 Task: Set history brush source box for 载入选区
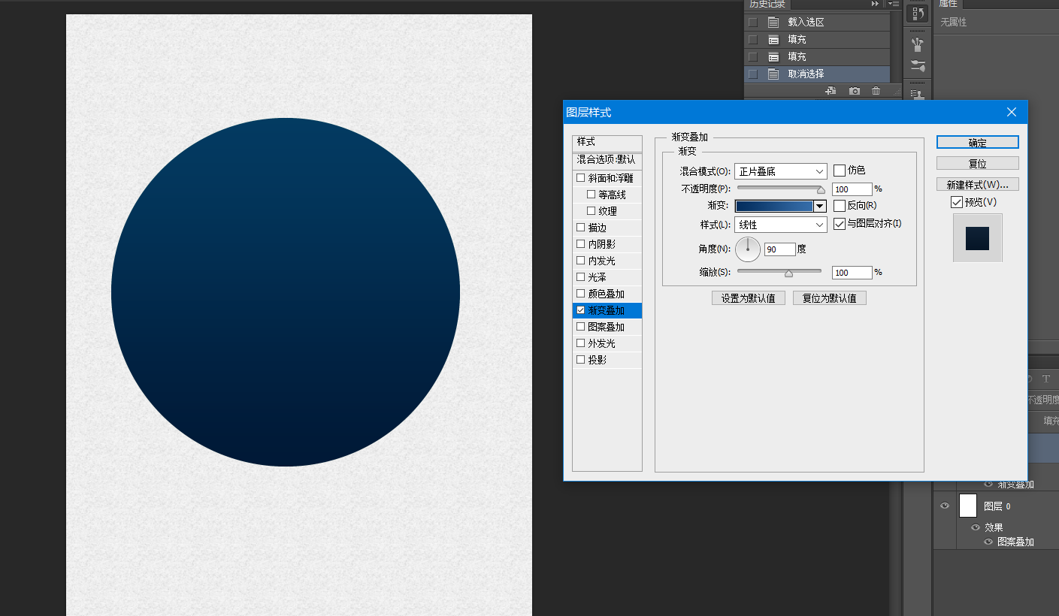pyautogui.click(x=753, y=22)
